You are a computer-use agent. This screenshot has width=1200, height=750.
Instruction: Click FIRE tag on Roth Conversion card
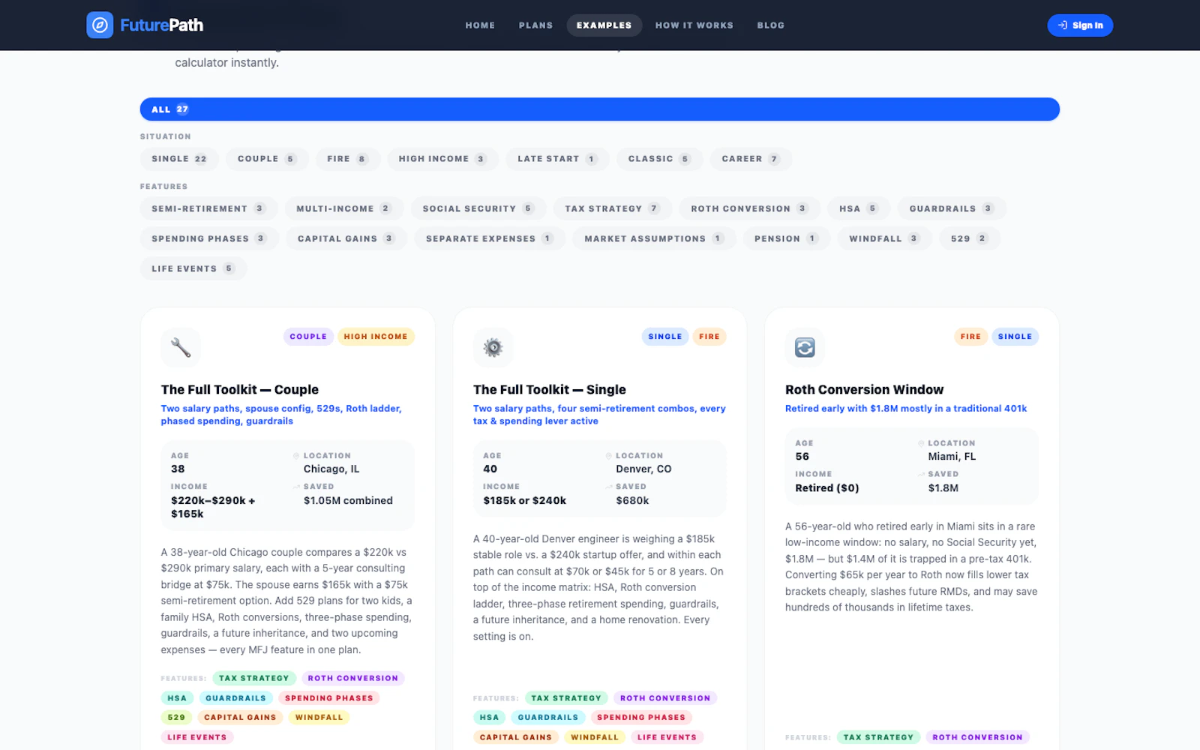click(970, 337)
